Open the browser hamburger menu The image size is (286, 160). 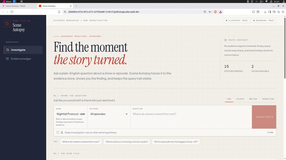(x=283, y=12)
